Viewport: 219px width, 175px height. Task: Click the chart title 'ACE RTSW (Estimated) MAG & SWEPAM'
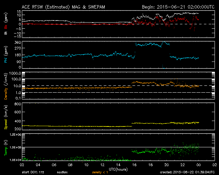[x=63, y=7]
